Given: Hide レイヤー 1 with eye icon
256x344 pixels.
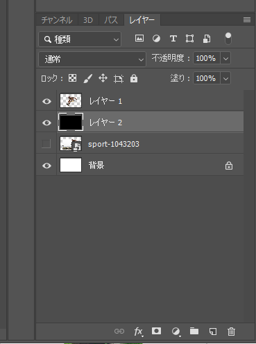Looking at the screenshot, I should (46, 101).
